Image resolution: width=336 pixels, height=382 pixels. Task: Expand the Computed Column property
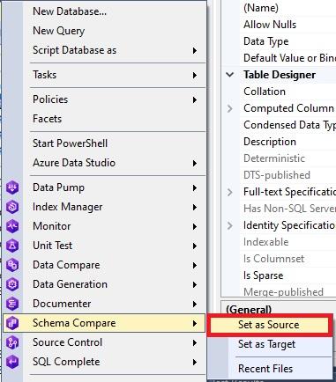click(230, 108)
